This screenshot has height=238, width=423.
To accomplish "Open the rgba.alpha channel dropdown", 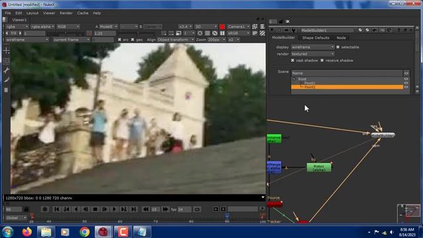I will (x=42, y=26).
